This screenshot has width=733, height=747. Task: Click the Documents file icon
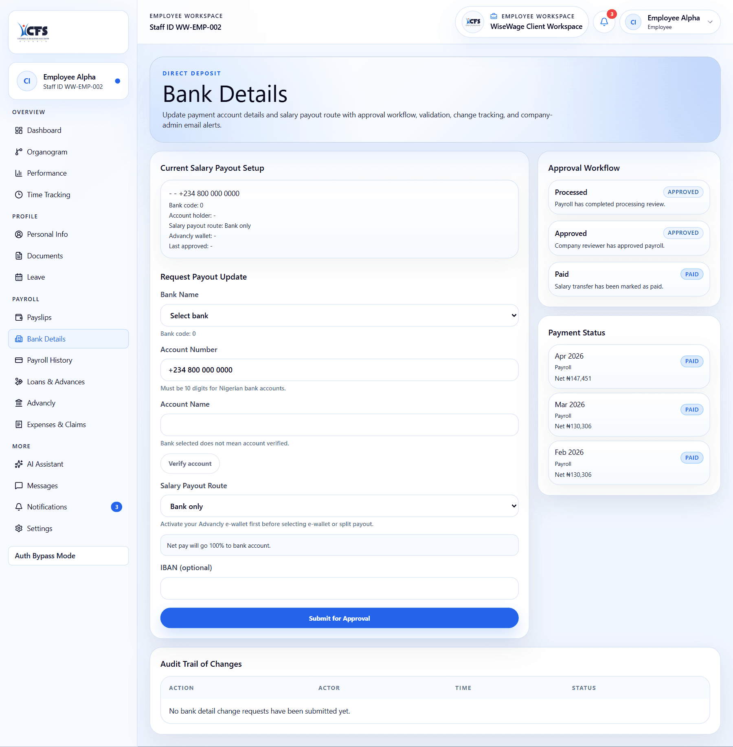(19, 256)
